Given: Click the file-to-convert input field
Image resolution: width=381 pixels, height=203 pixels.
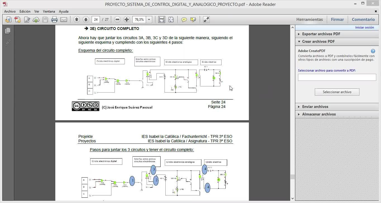Looking at the screenshot, I should pyautogui.click(x=337, y=77).
